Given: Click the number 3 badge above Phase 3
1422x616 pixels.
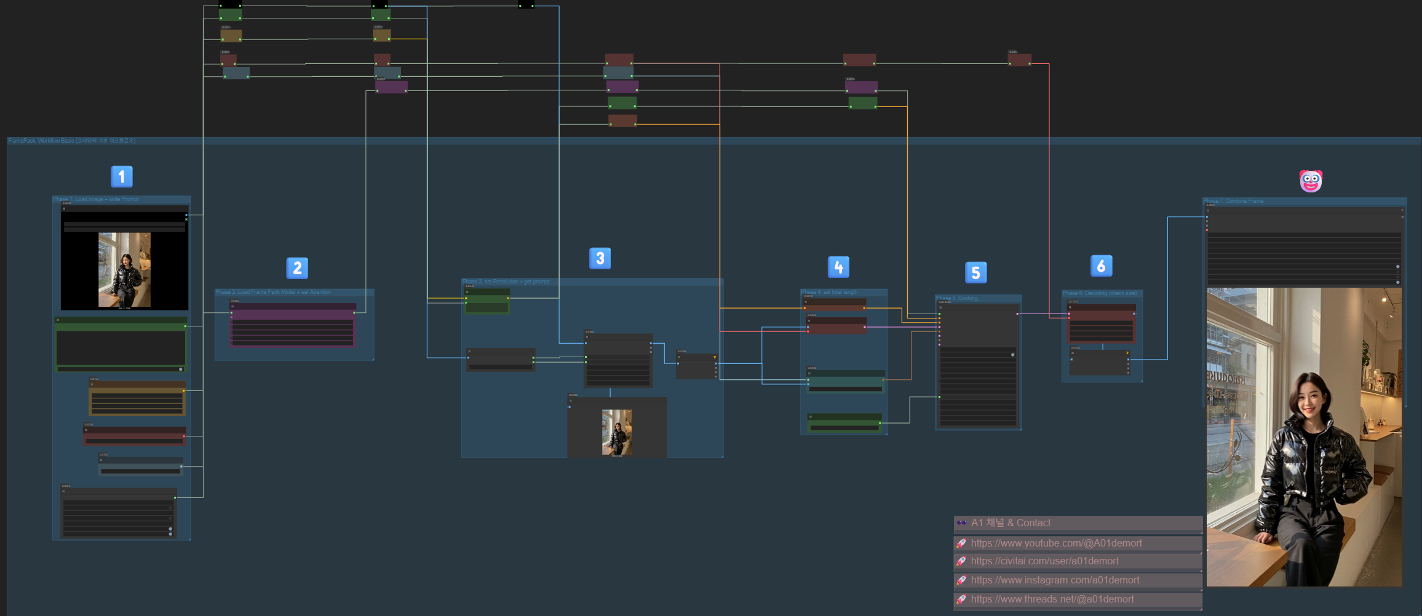Looking at the screenshot, I should coord(600,258).
